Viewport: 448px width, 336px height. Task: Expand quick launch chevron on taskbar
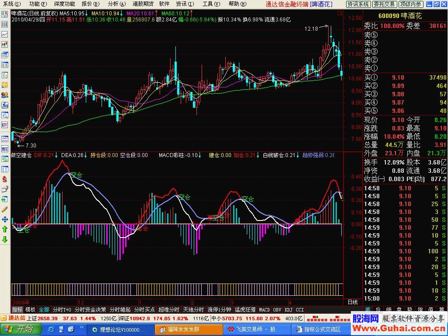(82, 327)
